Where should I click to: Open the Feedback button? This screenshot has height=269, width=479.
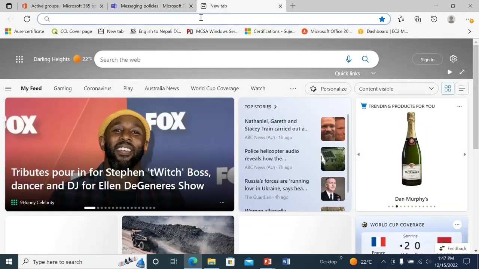tap(453, 248)
